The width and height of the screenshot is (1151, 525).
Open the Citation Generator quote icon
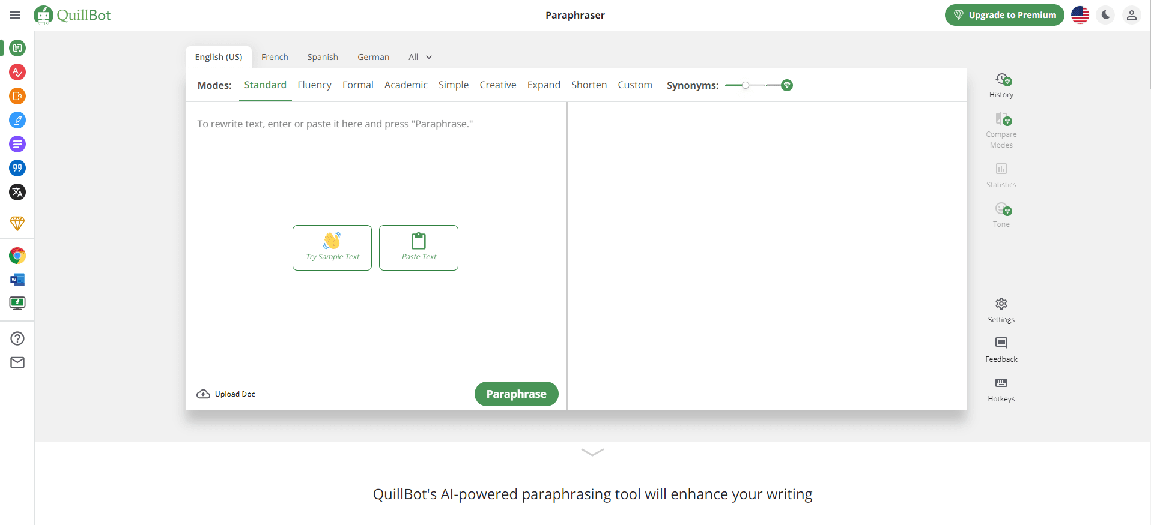[x=17, y=168]
